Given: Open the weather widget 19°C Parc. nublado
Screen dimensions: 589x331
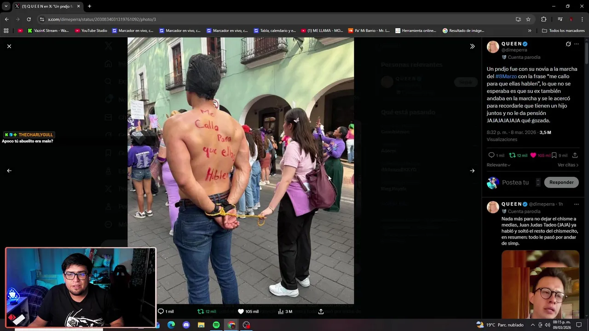Looking at the screenshot, I should pyautogui.click(x=500, y=325).
